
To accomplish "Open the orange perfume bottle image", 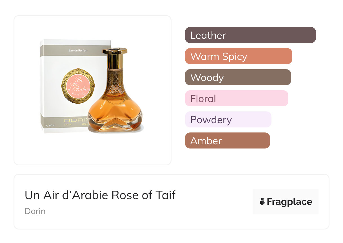I will click(115, 110).
